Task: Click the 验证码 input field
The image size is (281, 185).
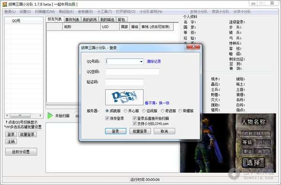Action: point(125,82)
